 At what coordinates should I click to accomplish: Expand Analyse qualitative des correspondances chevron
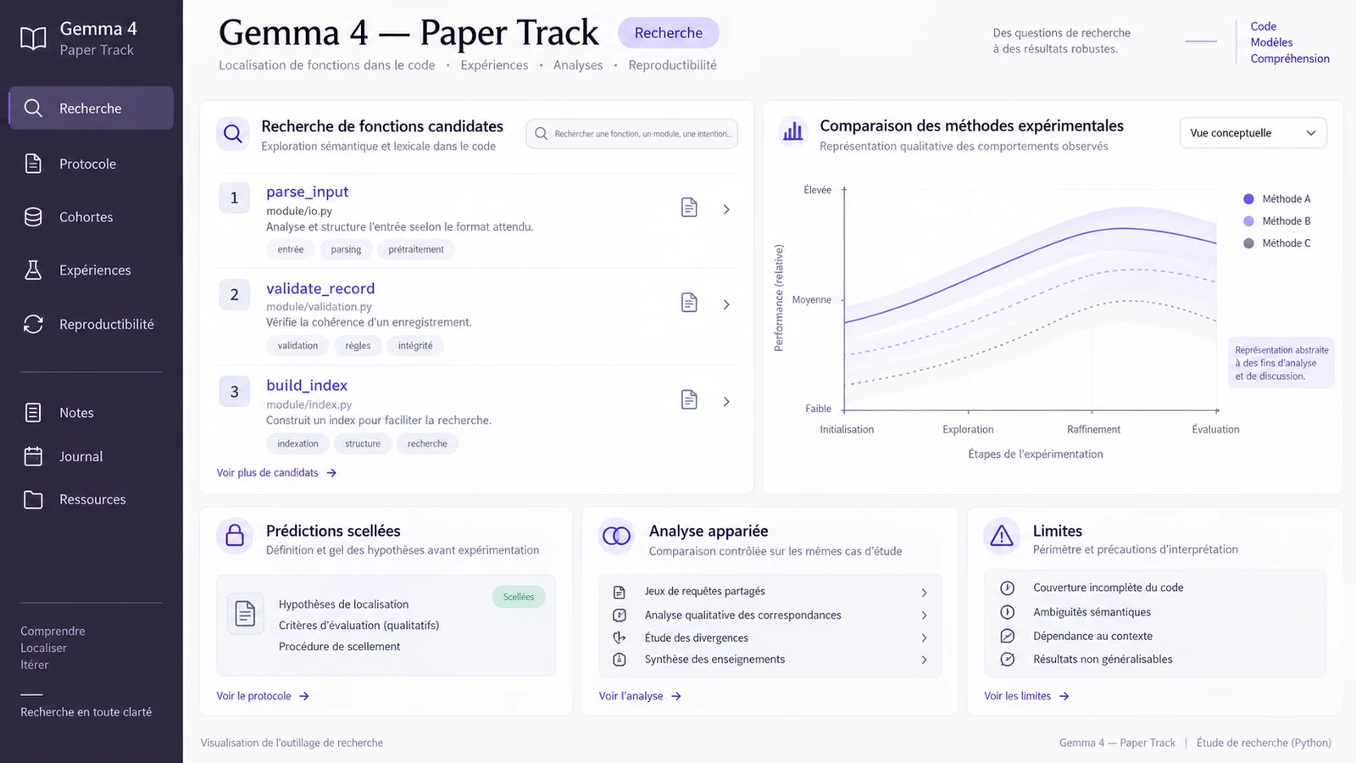pyautogui.click(x=924, y=615)
